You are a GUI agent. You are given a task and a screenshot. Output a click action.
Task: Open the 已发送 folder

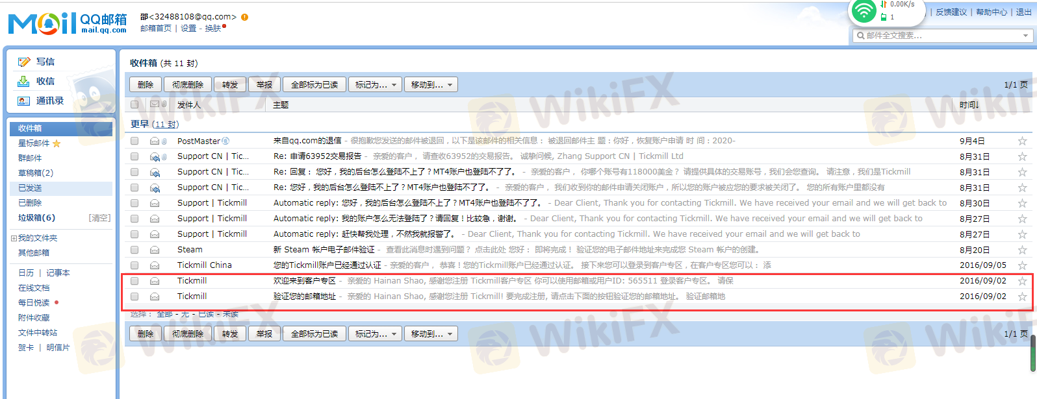coord(60,188)
